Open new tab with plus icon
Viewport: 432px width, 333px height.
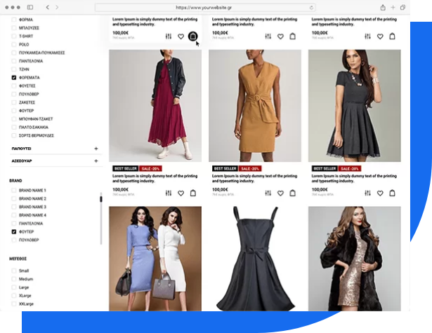[x=393, y=8]
